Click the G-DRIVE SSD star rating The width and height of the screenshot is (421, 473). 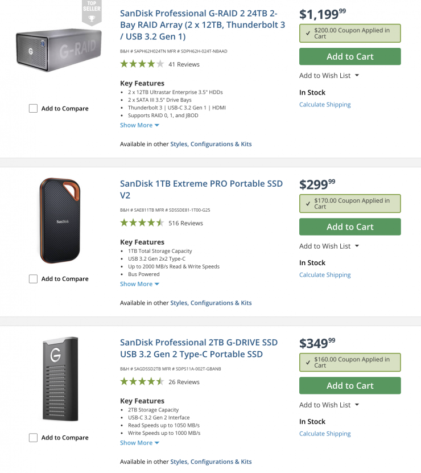(x=142, y=382)
